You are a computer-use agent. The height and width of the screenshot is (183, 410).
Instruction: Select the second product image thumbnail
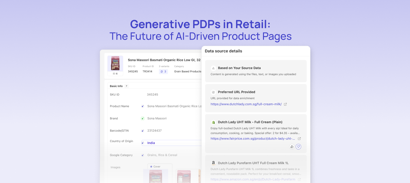(x=188, y=176)
